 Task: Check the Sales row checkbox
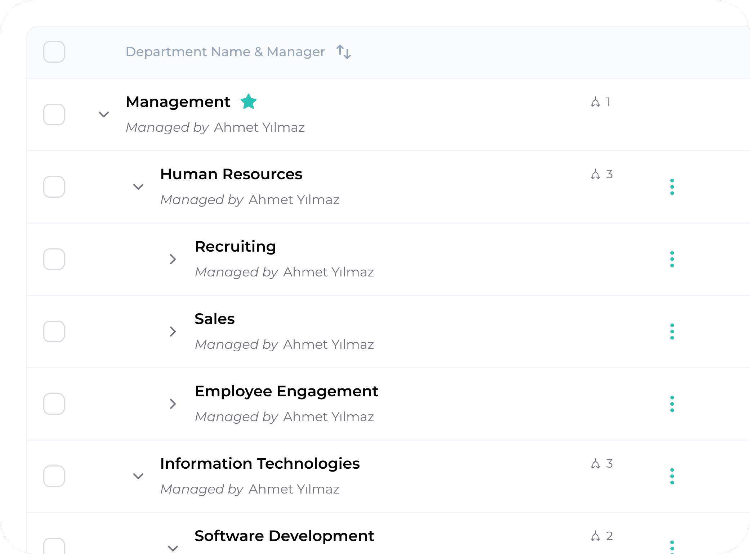point(54,332)
